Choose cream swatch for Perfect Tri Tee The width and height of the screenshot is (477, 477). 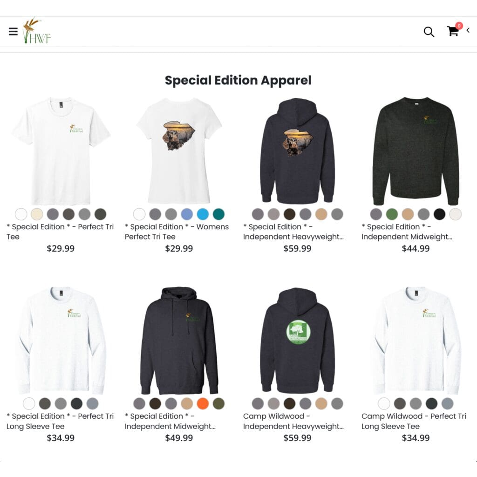[37, 214]
